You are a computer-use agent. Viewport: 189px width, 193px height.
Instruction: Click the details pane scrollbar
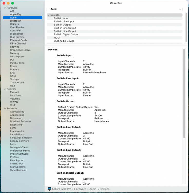click(x=184, y=93)
